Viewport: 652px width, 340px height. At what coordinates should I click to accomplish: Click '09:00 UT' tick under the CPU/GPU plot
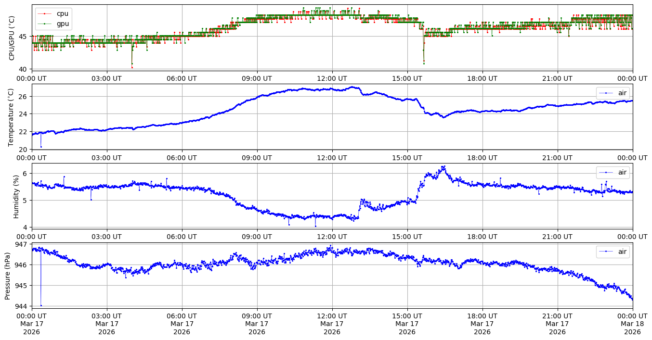point(257,78)
